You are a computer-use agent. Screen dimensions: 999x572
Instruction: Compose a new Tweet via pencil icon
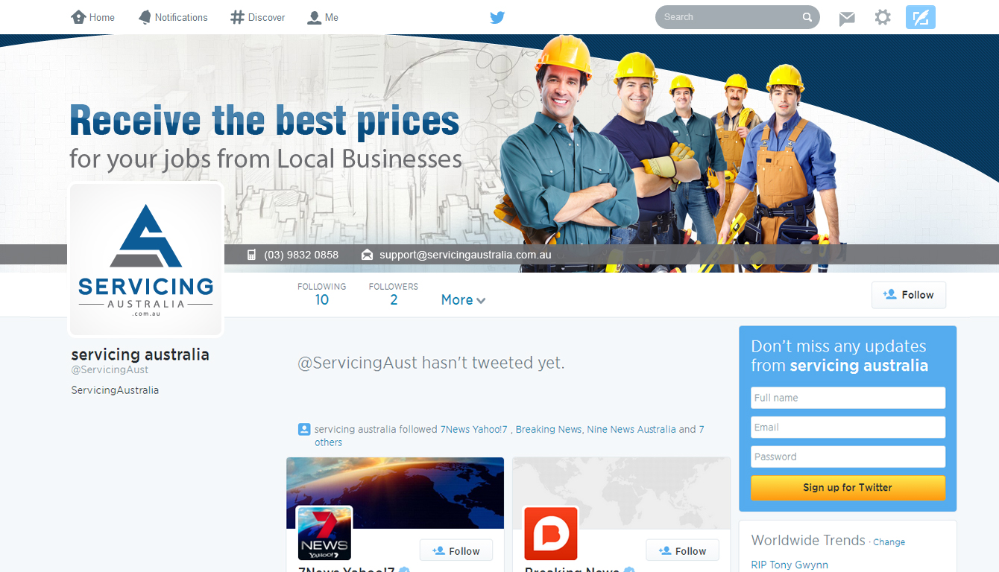[920, 16]
